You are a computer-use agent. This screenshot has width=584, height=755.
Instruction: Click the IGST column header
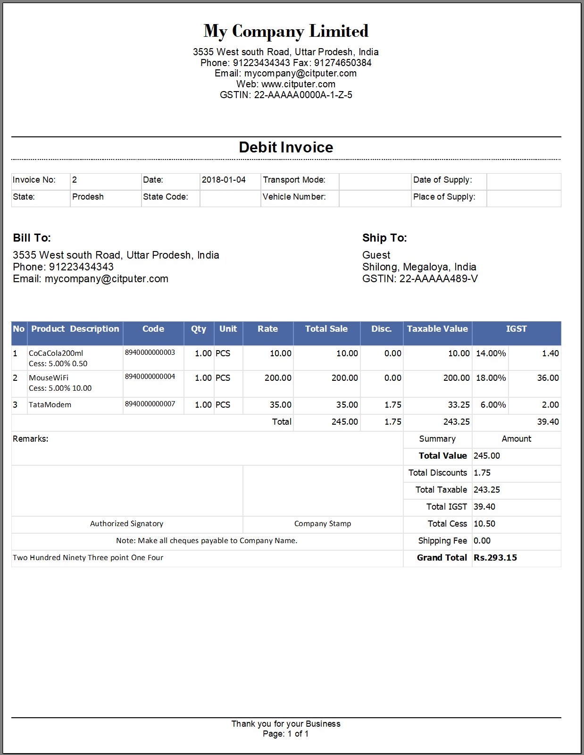(x=517, y=329)
